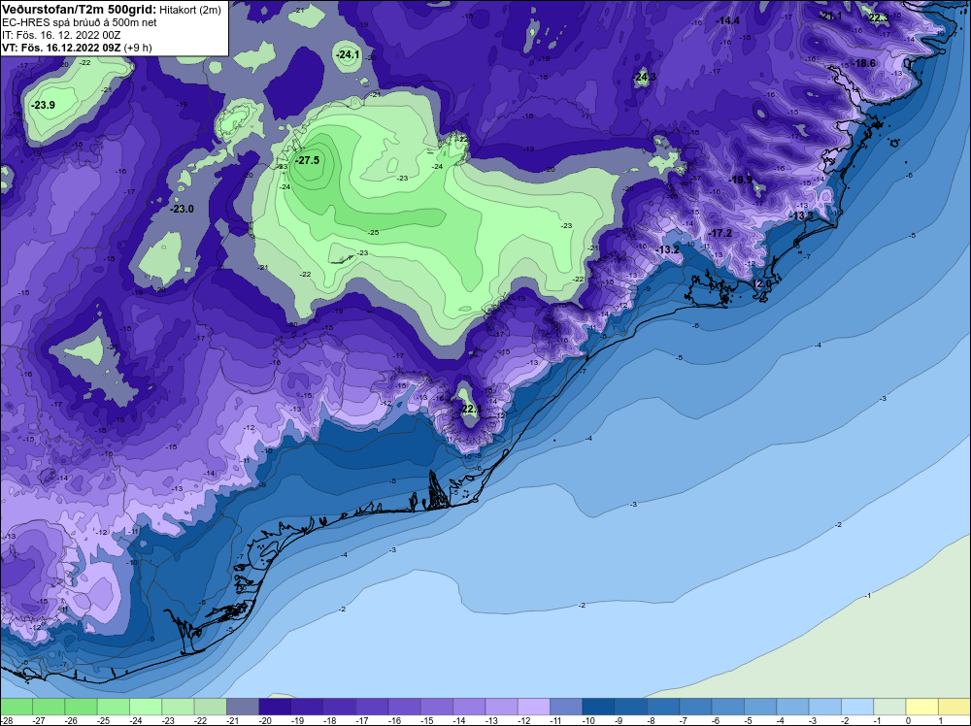Select the -11 periwinkle legend swatch
The image size is (971, 726).
click(566, 707)
